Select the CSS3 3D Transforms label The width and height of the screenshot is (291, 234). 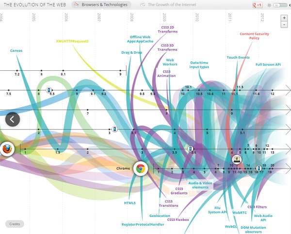coord(167,47)
